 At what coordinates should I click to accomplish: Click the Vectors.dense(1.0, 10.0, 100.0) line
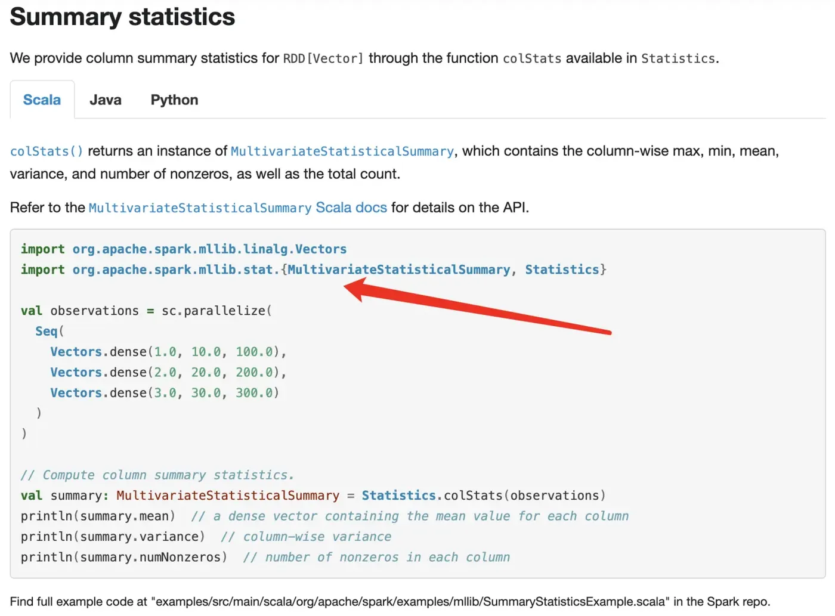tap(168, 352)
